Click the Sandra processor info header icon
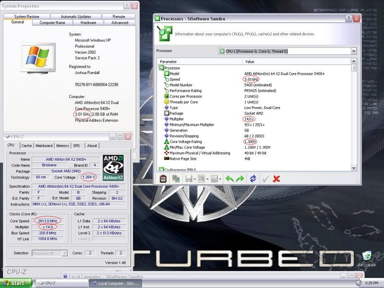Viewport: 384px width, 288px height. click(x=165, y=34)
